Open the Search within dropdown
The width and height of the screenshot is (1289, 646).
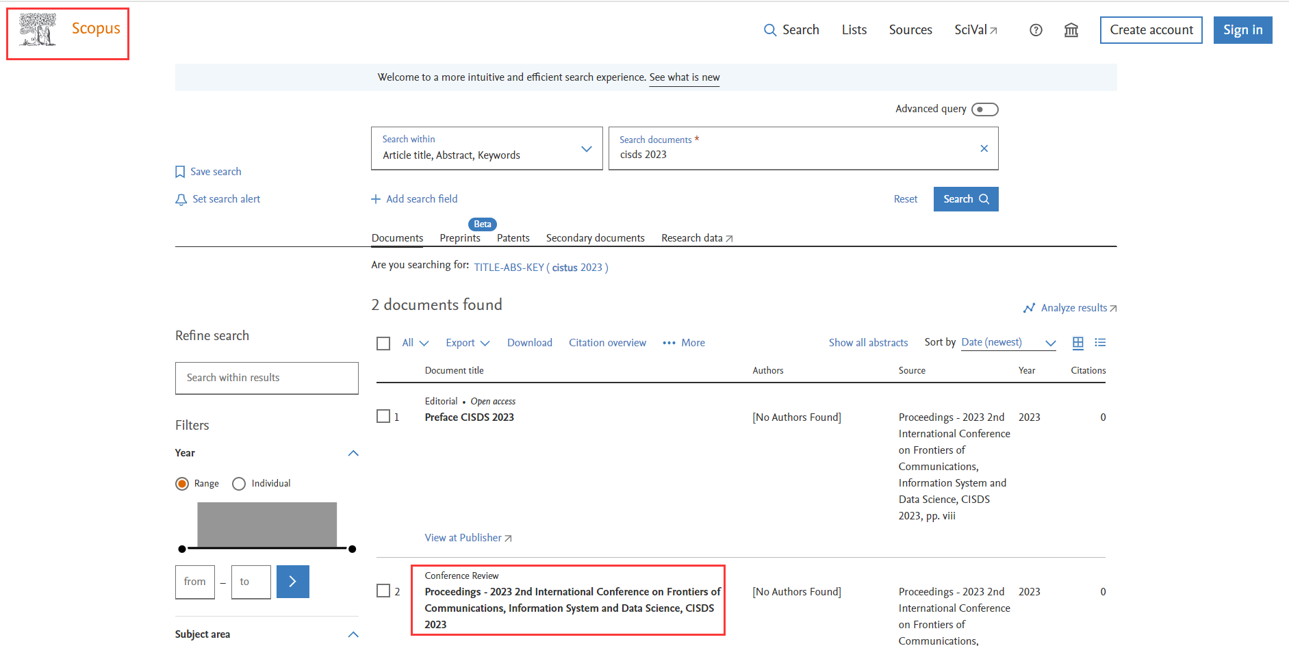click(x=487, y=148)
